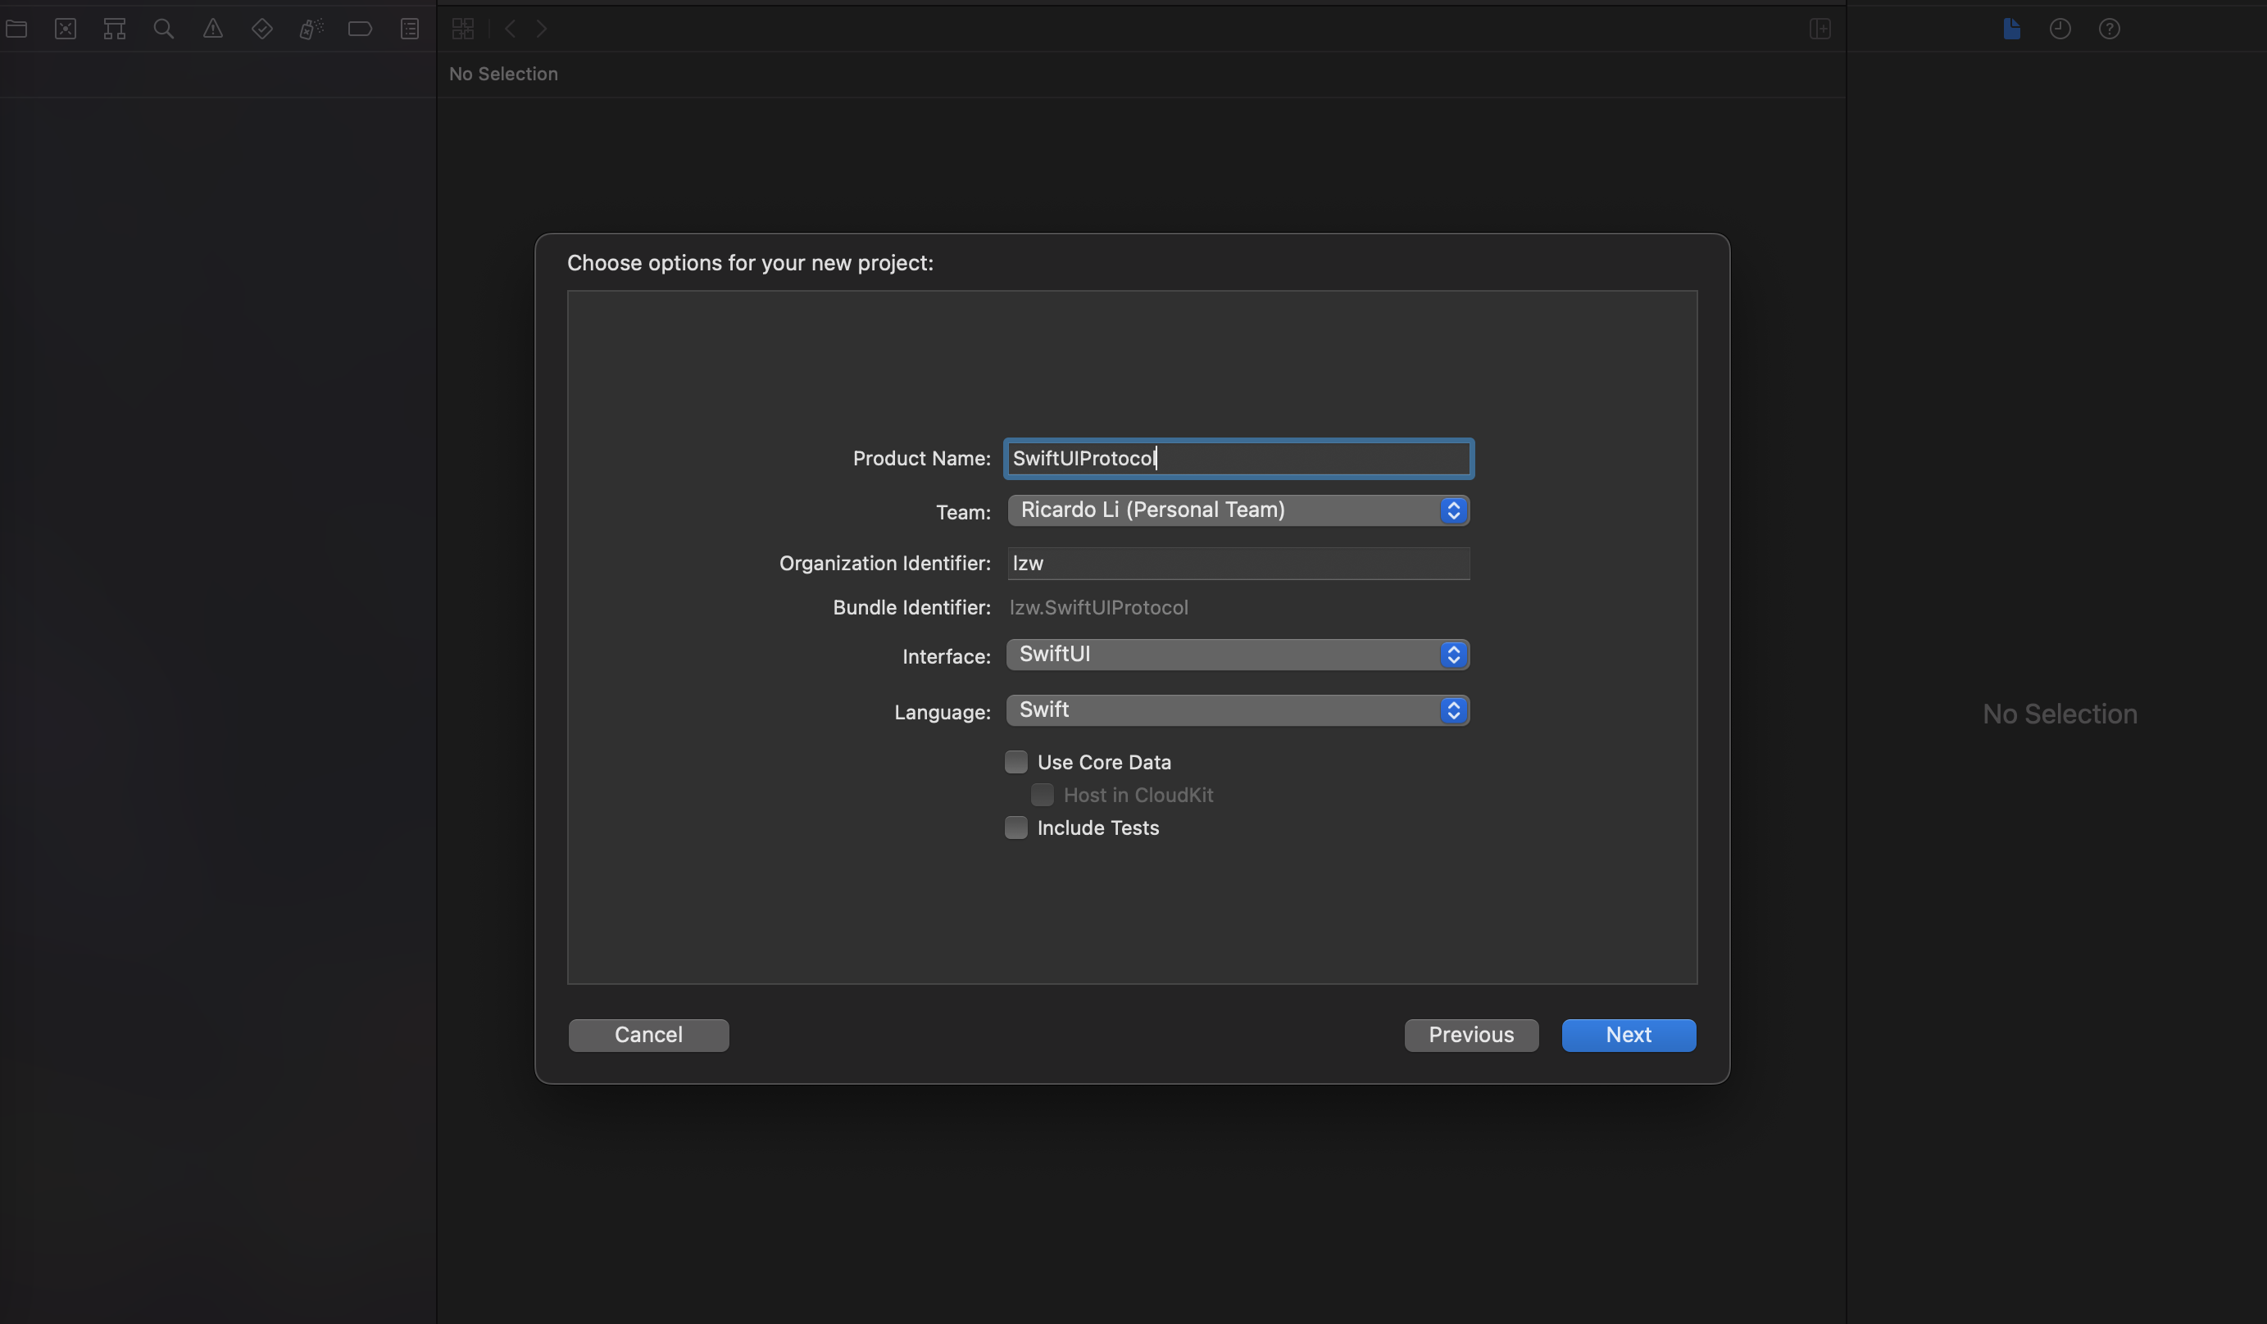Screen dimensions: 2267x1324
Task: Open the Test navigator checkmark diamond
Action: click(261, 29)
